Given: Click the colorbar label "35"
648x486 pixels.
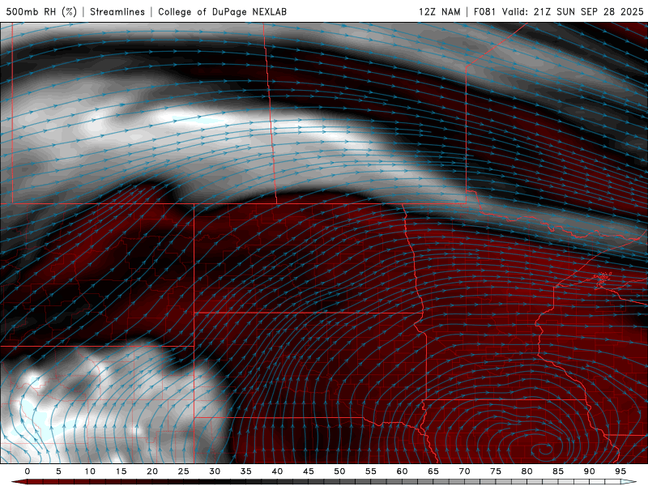Looking at the screenshot, I should click(246, 471).
